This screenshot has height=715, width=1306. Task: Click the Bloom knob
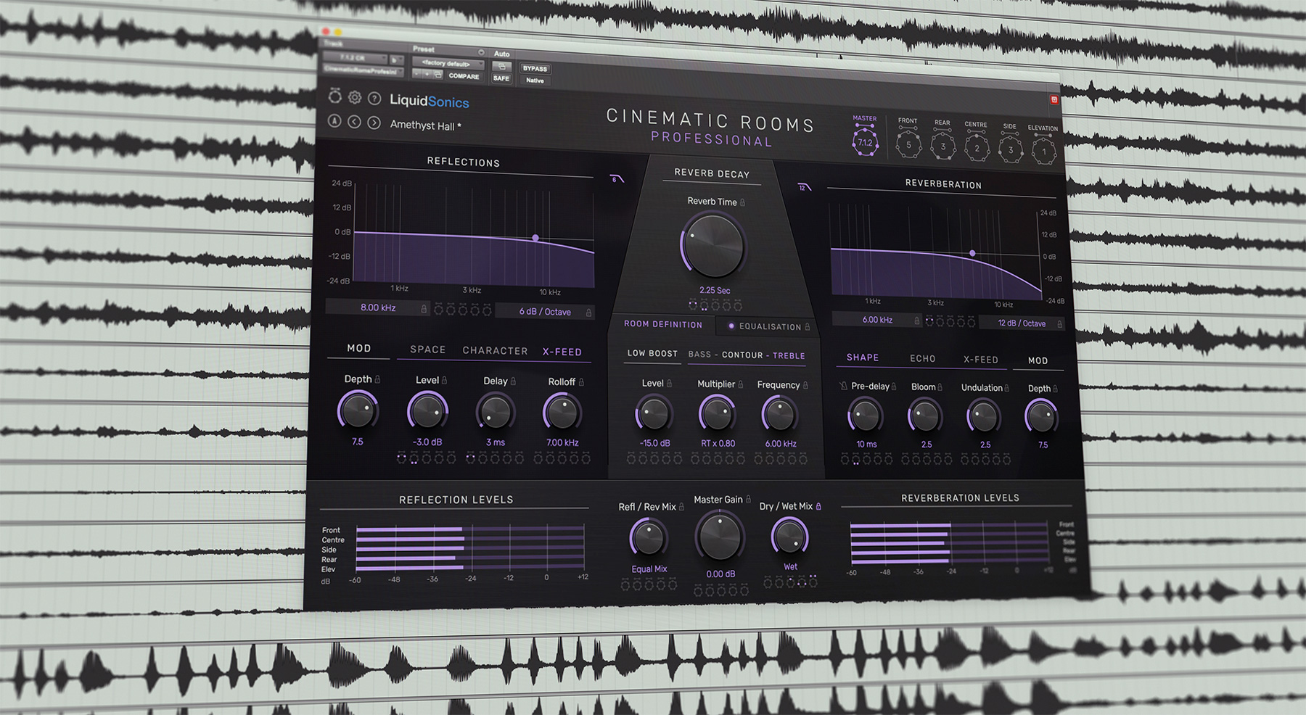coord(925,416)
